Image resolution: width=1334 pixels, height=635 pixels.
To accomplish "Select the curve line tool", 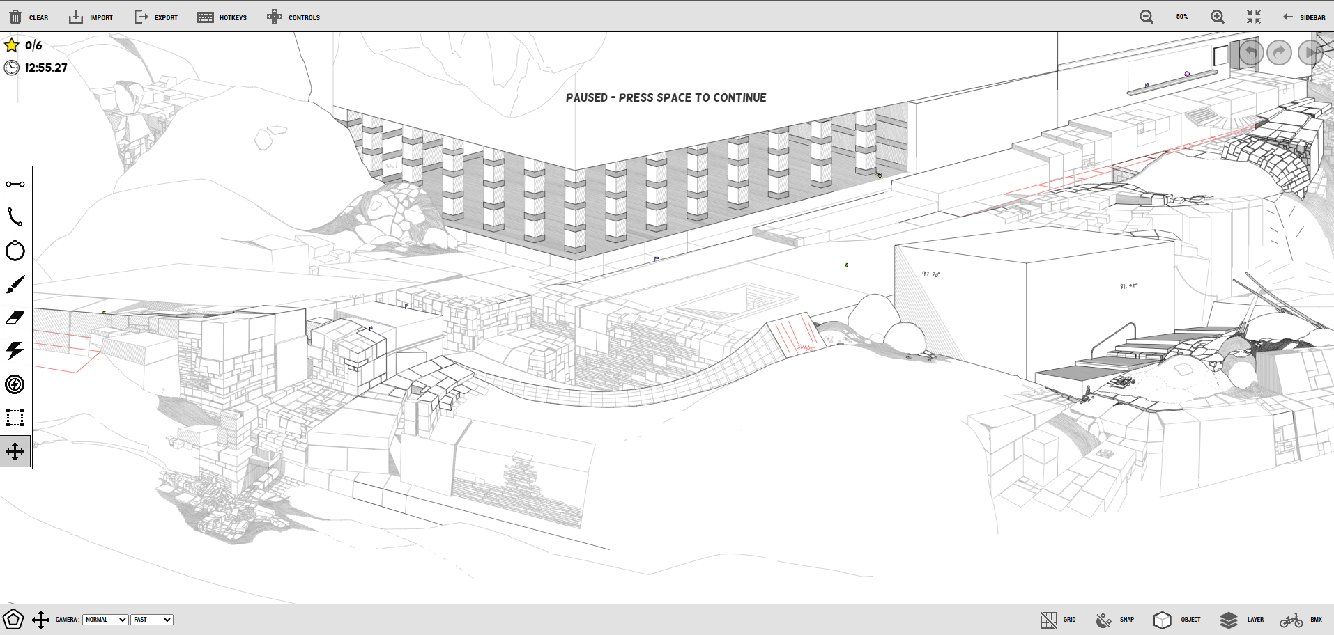I will point(15,217).
